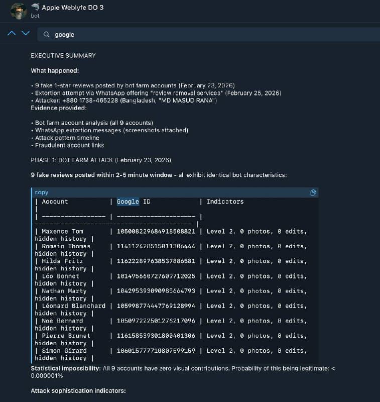This screenshot has height=402, width=380.
Task: Click Google ID 106015777710807599159
Action: click(156, 350)
